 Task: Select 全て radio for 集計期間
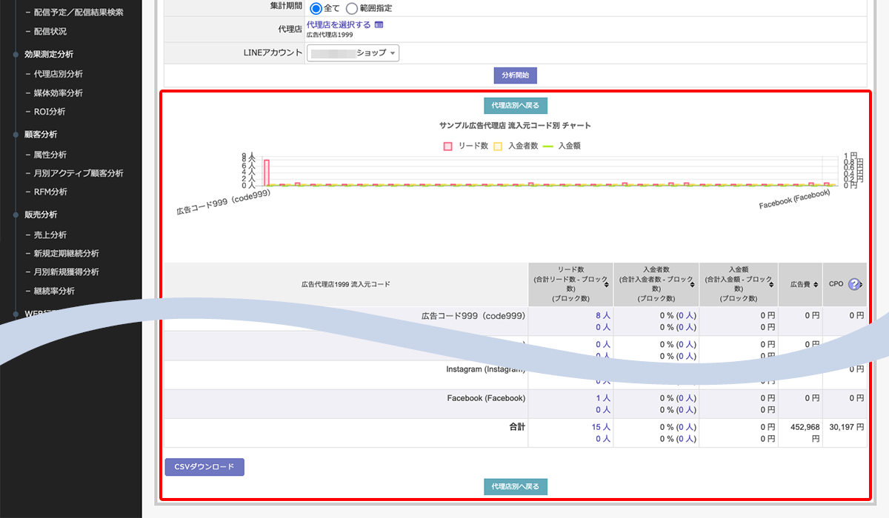point(316,8)
